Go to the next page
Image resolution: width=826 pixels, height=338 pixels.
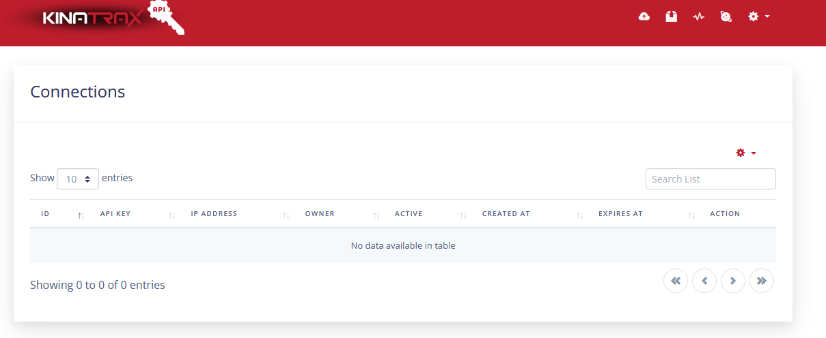coord(732,281)
